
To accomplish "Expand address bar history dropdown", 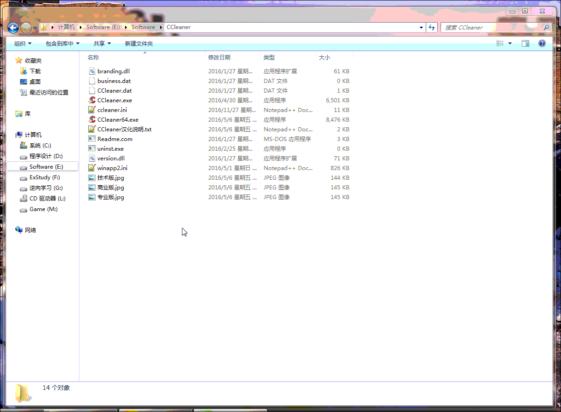I will click(421, 27).
